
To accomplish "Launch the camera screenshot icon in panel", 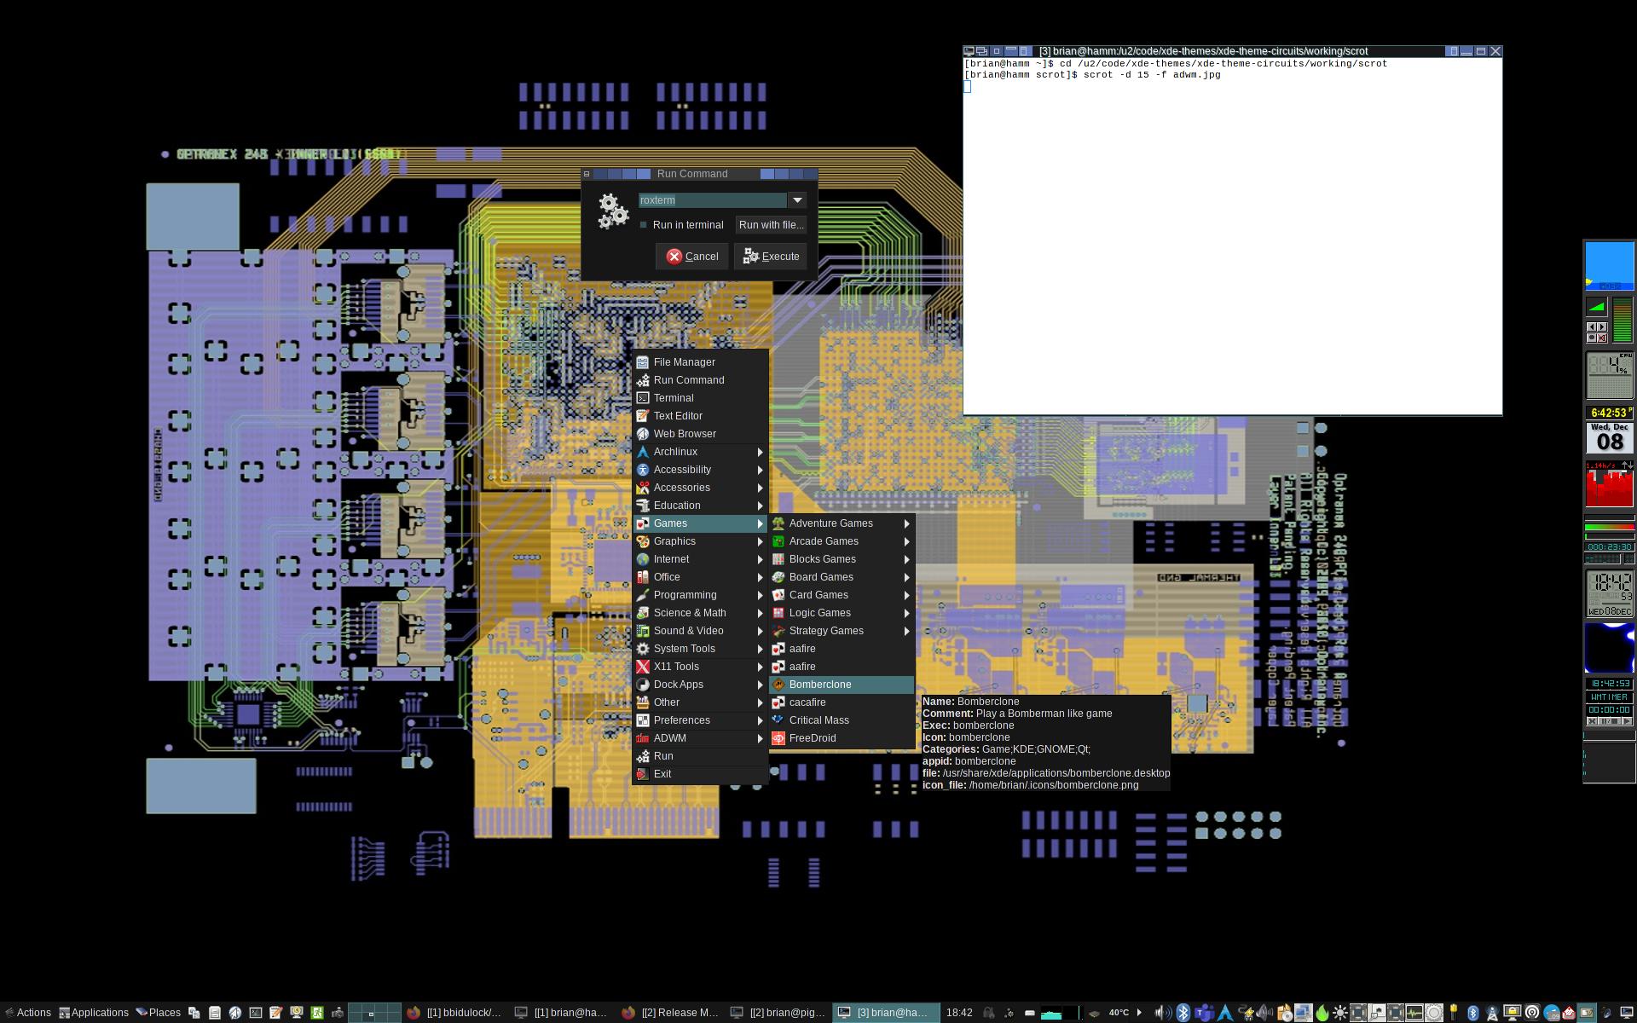I will point(338,1013).
